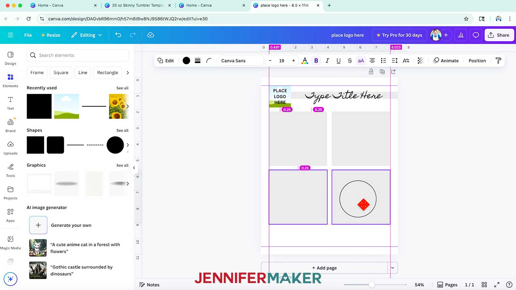
Task: Check the cloud save status icon
Action: [x=150, y=35]
